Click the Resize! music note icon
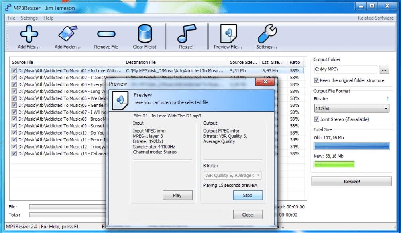401x233 pixels. (x=186, y=34)
